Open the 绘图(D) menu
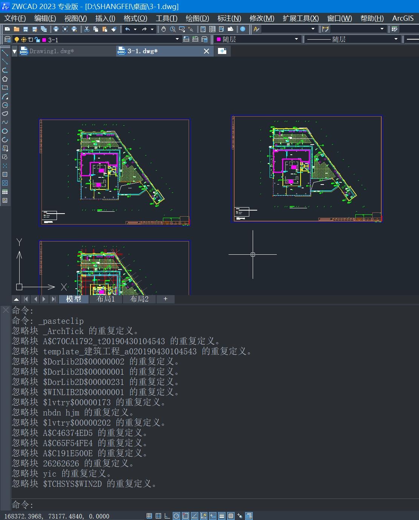Viewport: 419px width, 520px height. coord(197,18)
